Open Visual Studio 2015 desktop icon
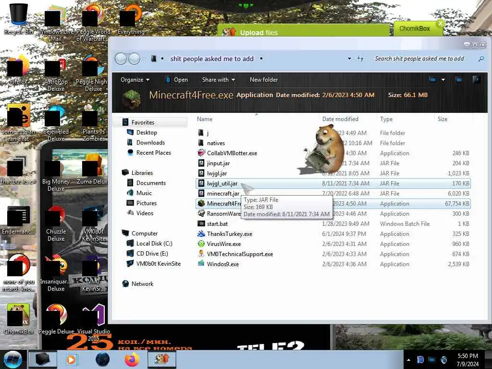Viewport: 492px width, 369px height. coord(94,322)
